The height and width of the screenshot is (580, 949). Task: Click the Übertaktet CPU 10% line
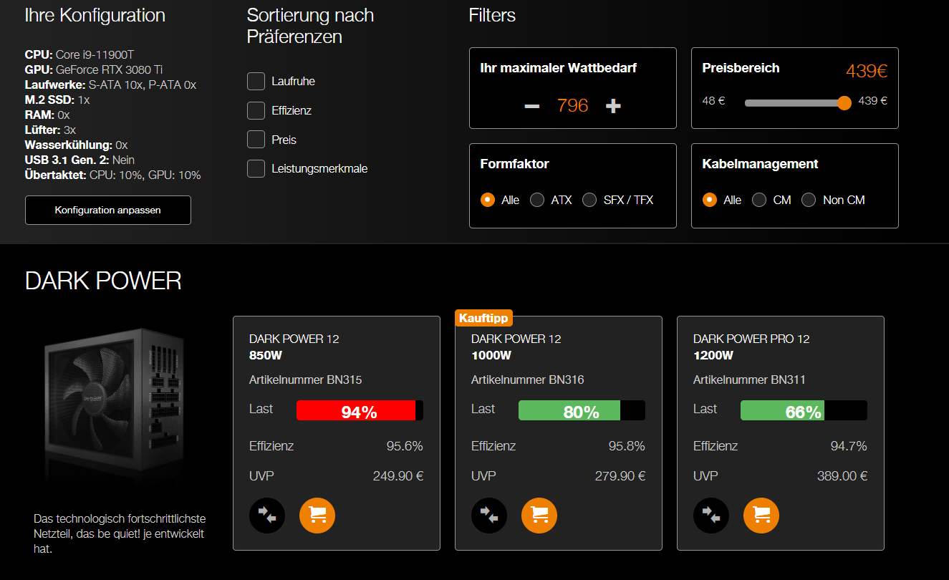113,175
